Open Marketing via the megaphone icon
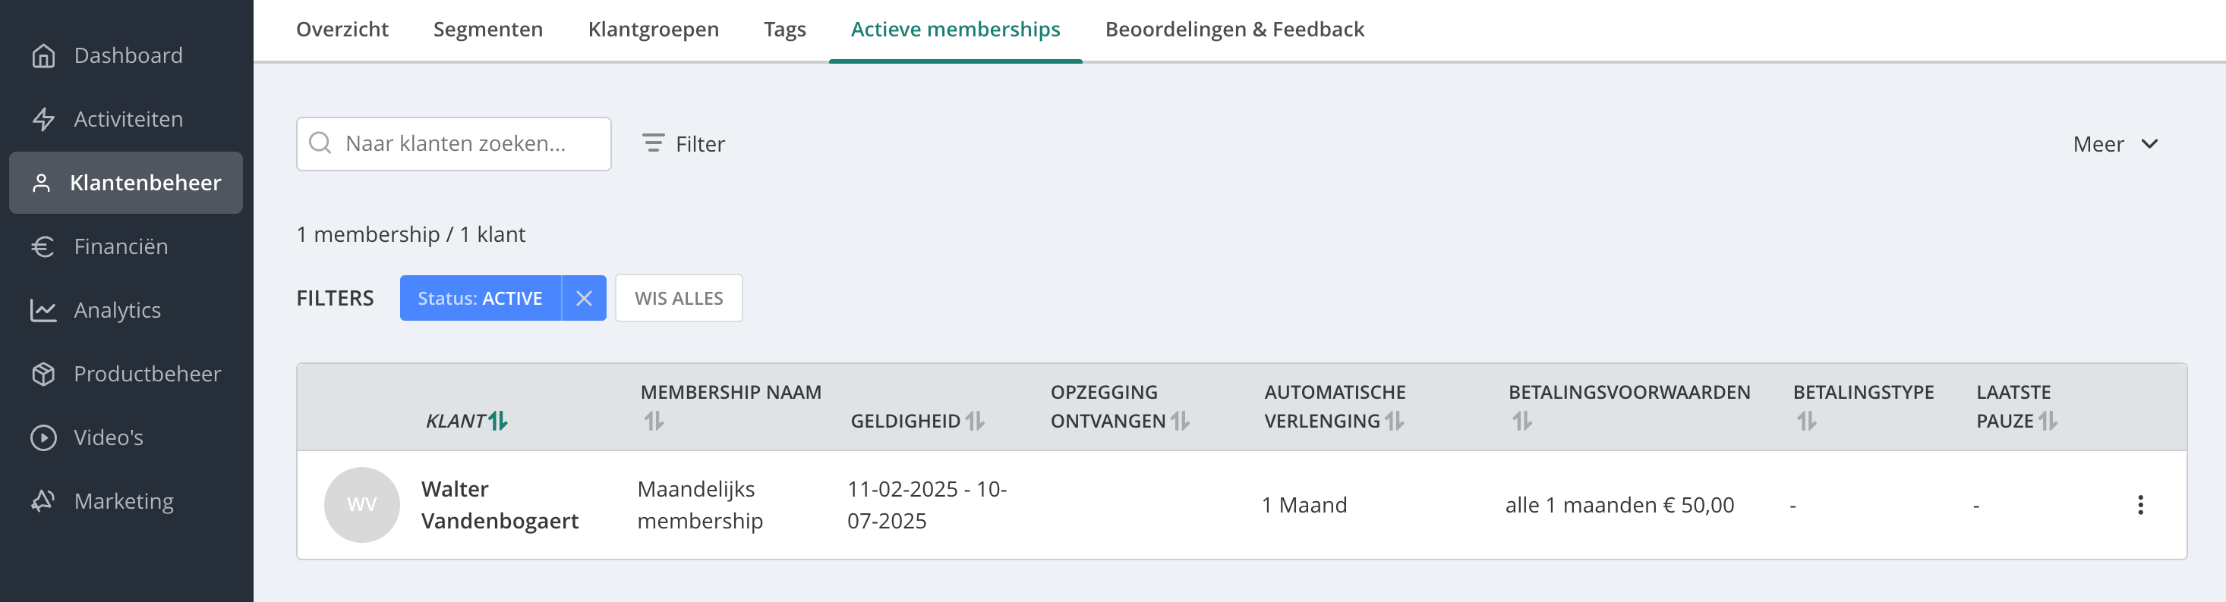Viewport: 2226px width, 602px height. (x=43, y=501)
